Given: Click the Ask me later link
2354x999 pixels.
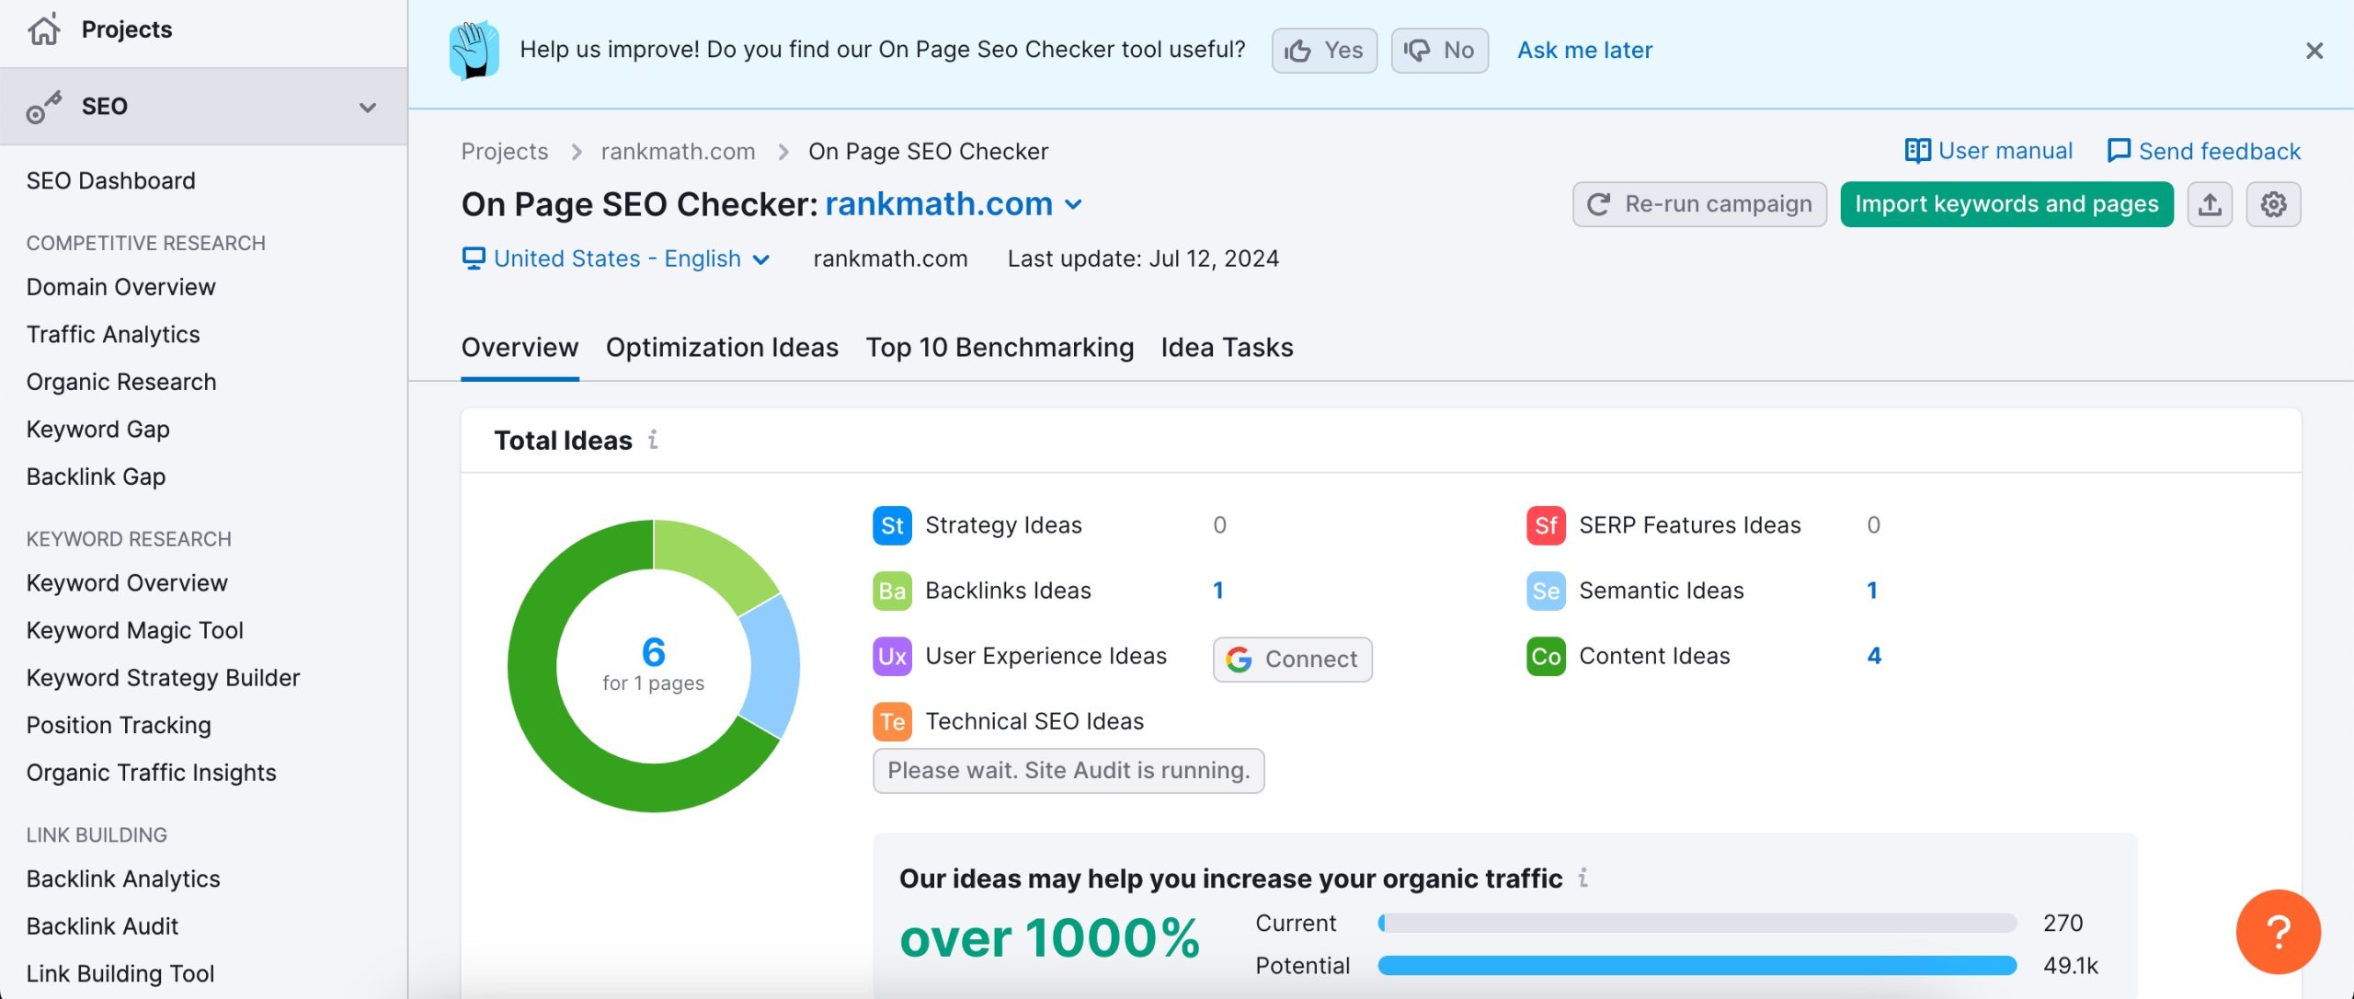Looking at the screenshot, I should pos(1584,51).
